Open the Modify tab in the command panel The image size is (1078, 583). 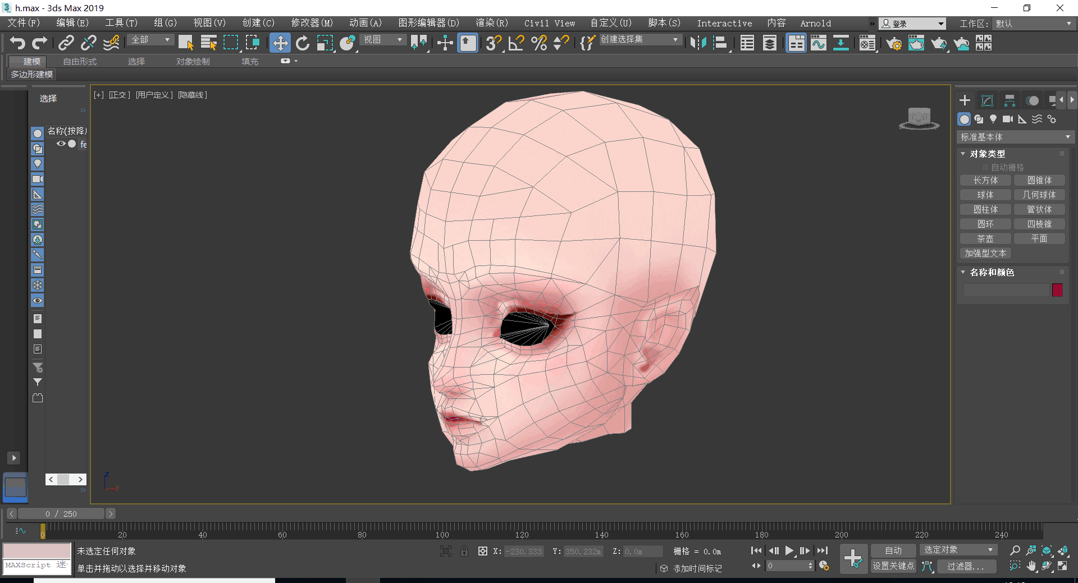click(x=987, y=100)
